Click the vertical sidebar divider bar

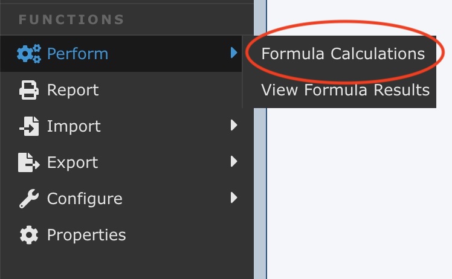click(260, 181)
